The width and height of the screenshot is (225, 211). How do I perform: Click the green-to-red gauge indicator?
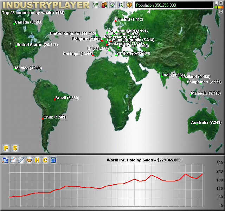[x=219, y=7]
